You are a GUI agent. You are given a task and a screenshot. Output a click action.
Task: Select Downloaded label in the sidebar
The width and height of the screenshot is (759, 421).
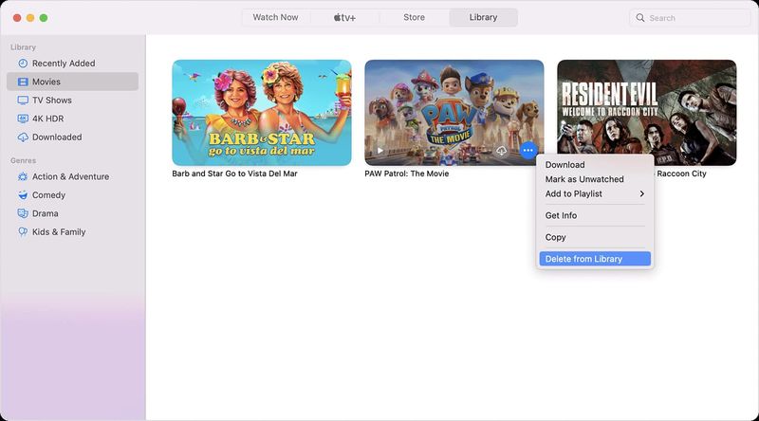[x=57, y=137]
